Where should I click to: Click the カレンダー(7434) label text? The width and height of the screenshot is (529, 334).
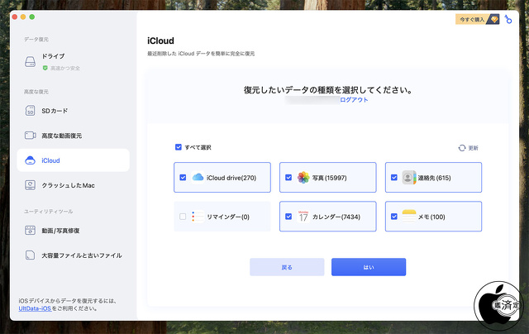pos(336,217)
